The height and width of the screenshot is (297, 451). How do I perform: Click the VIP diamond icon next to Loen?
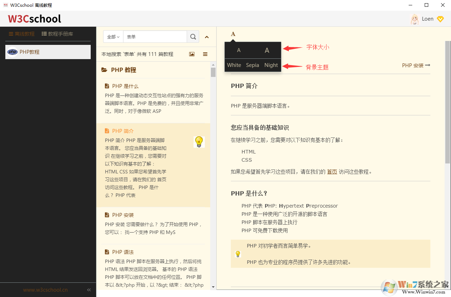[440, 19]
